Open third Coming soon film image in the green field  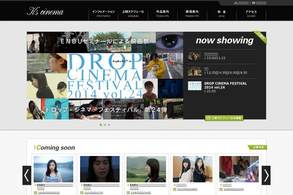pos(146,169)
